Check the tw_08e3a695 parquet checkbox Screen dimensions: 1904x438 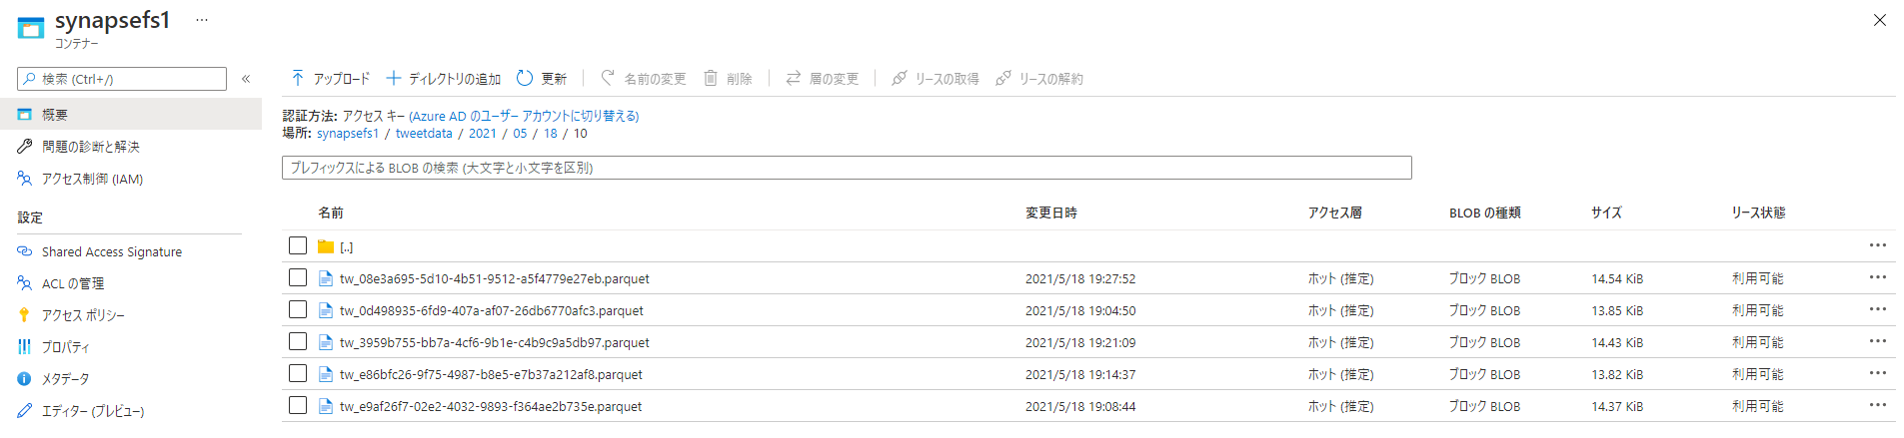[298, 277]
